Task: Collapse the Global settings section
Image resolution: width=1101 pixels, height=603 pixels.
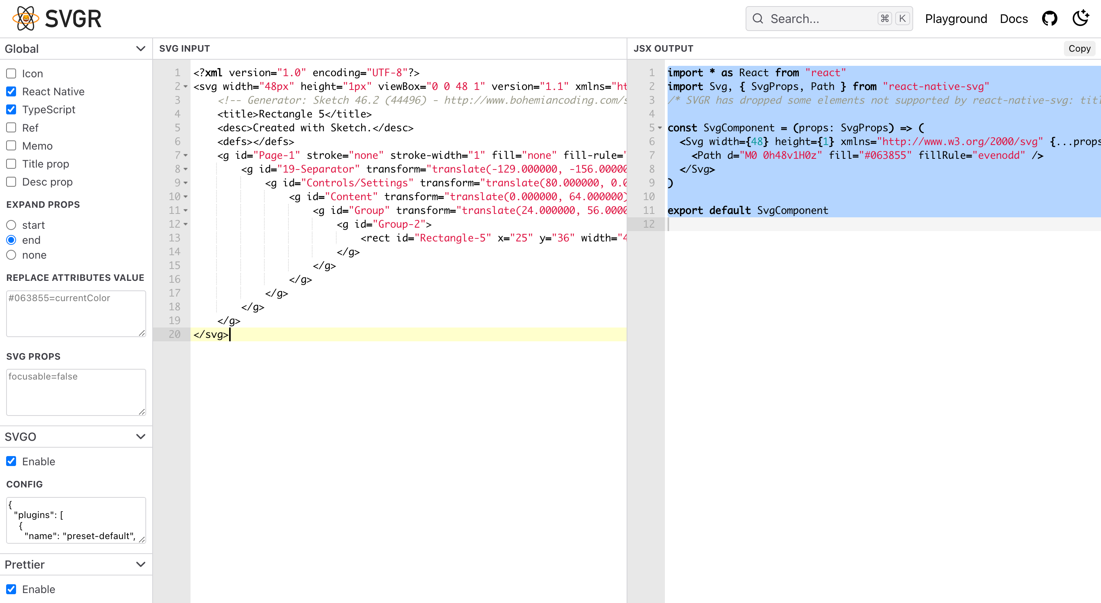Action: coord(141,49)
